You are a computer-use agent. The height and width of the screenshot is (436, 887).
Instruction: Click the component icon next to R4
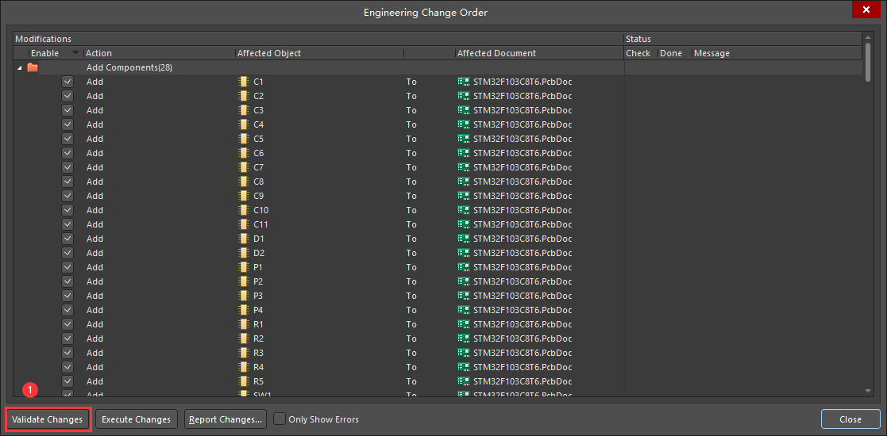(244, 367)
